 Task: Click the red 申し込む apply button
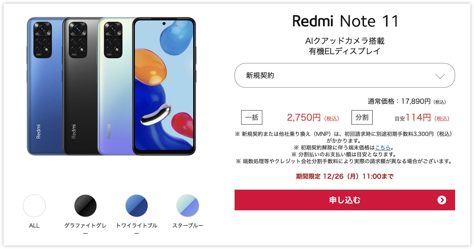click(345, 200)
